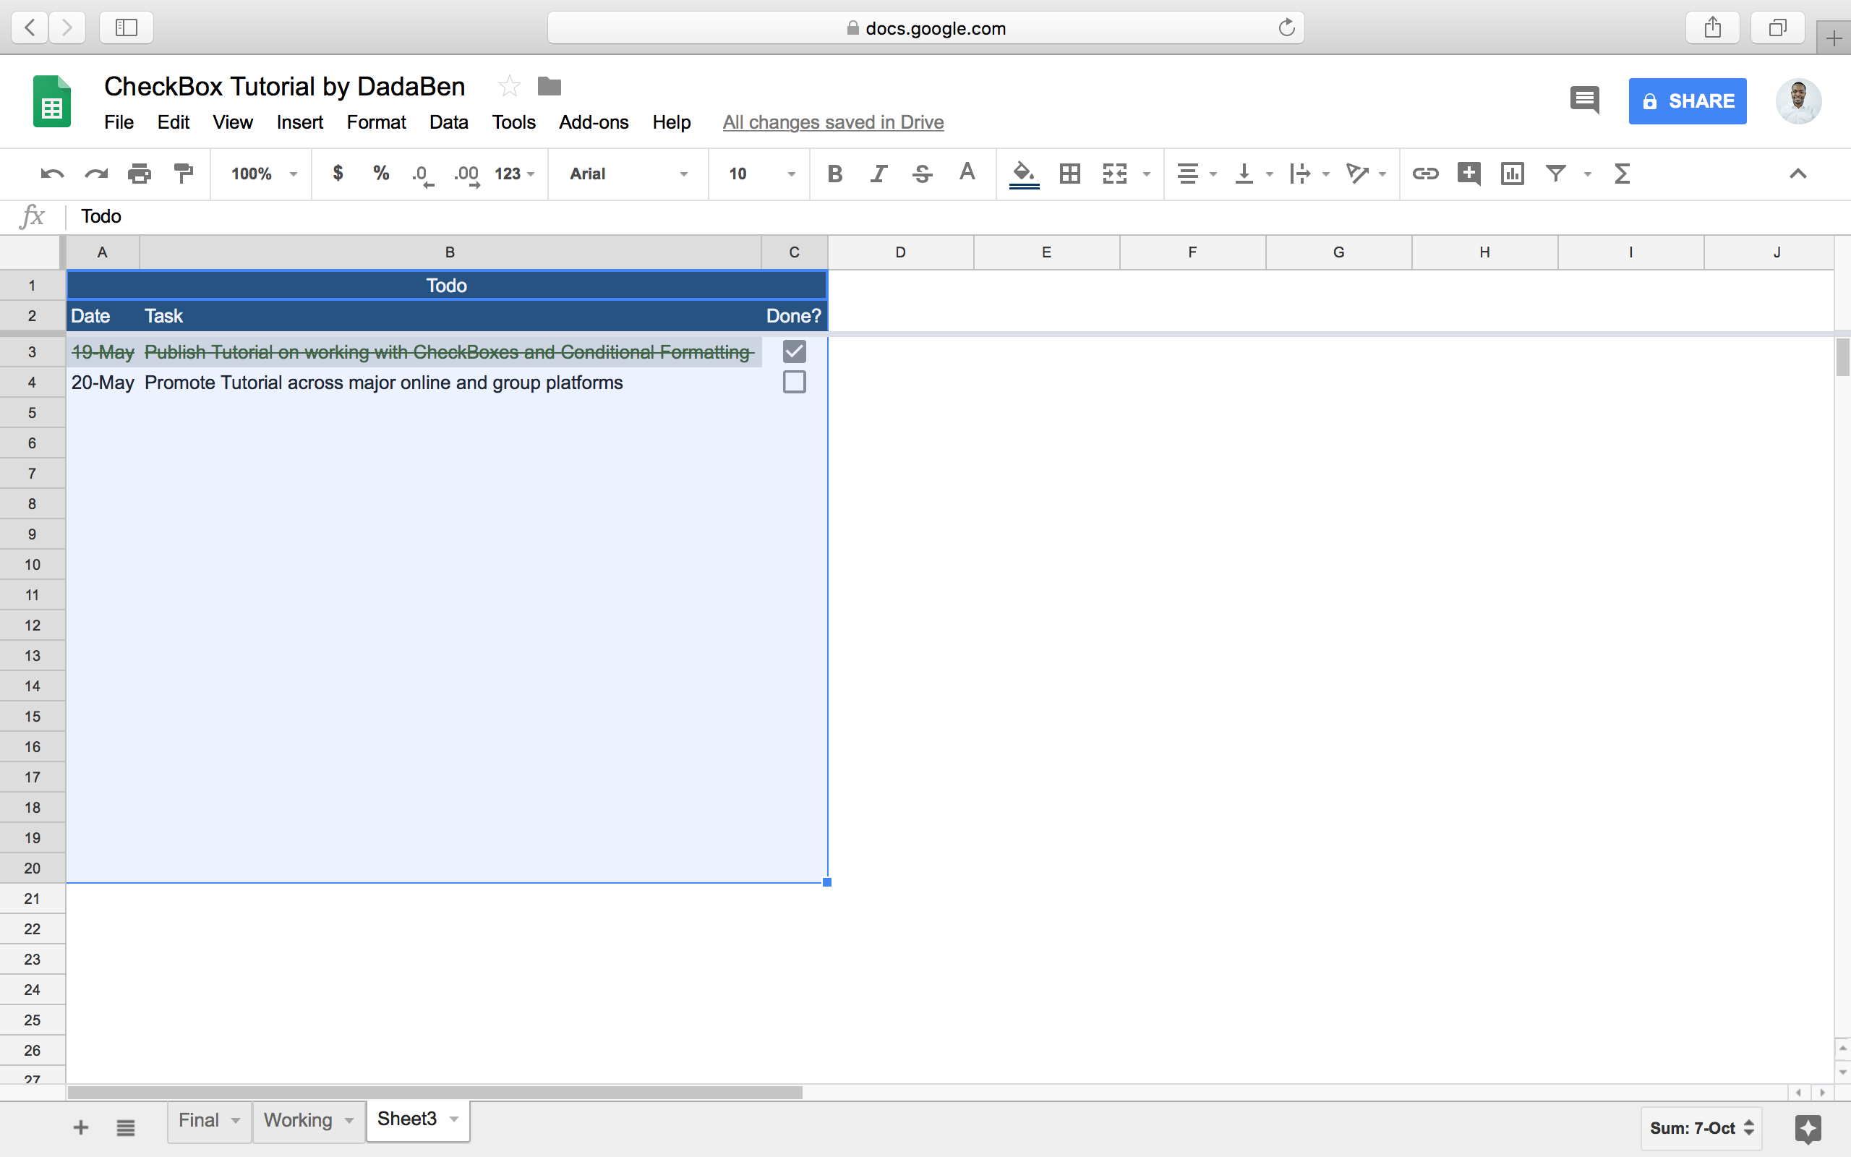Screen dimensions: 1851x1157
Task: Click Safari's back navigation button
Action: [x=30, y=28]
